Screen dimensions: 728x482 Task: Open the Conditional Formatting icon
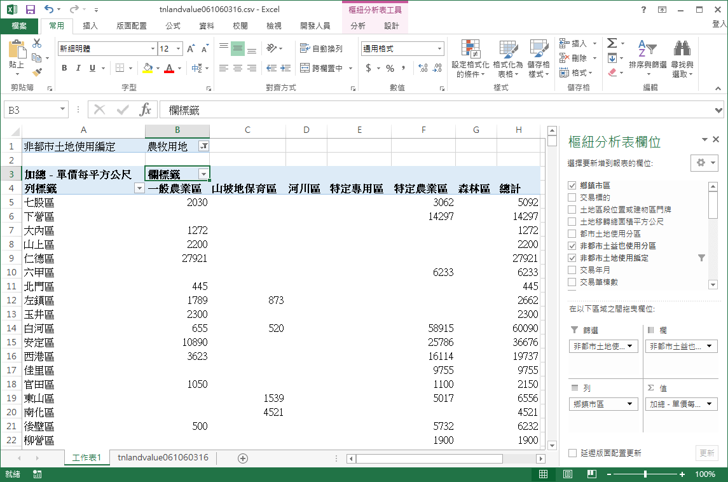(x=470, y=59)
